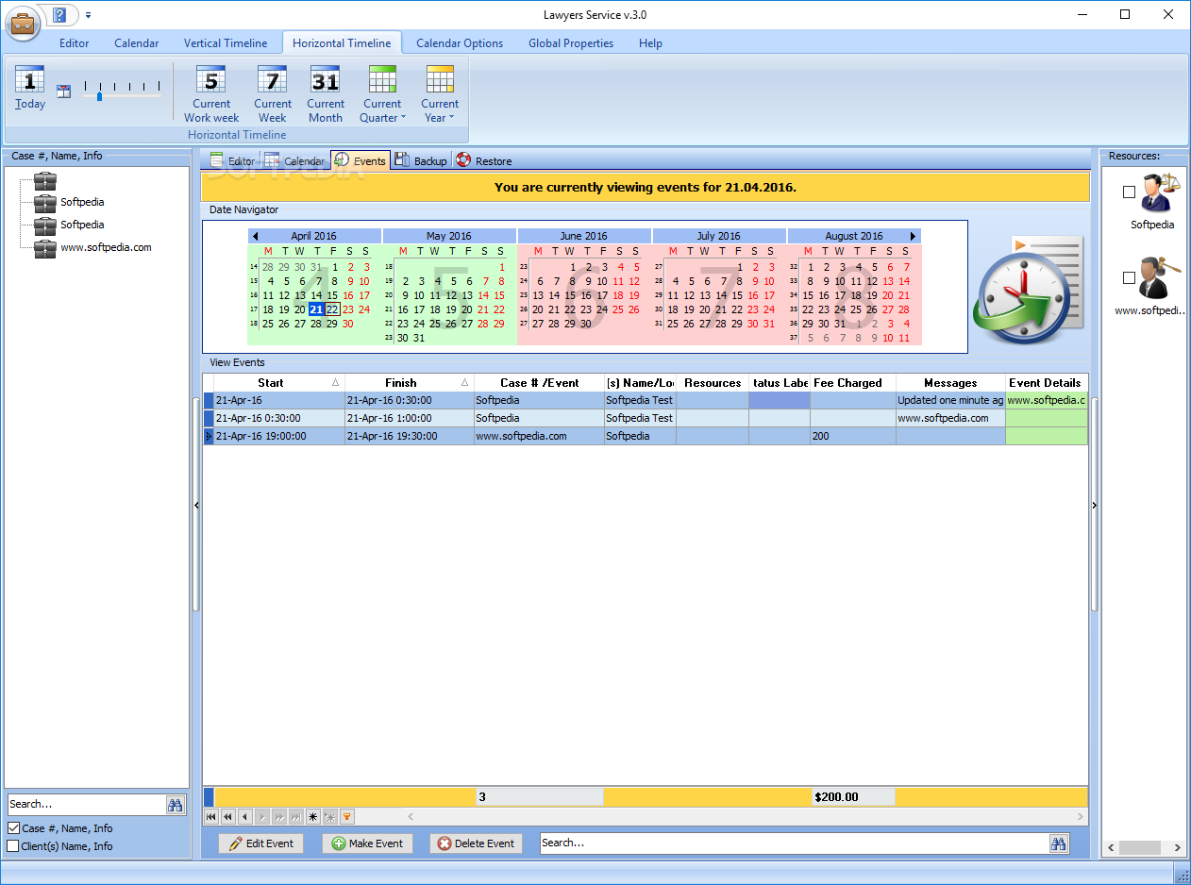Click the small calendar icon beside the zoom slider
1191x885 pixels.
(64, 92)
